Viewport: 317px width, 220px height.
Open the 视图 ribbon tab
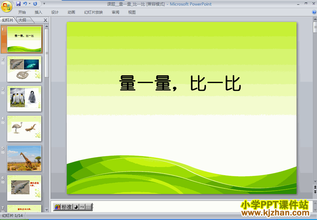(x=132, y=12)
